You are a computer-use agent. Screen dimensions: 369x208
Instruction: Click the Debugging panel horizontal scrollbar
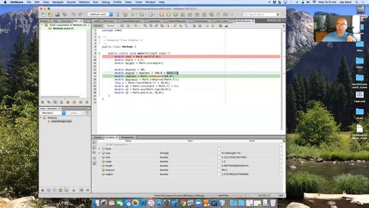coord(61,96)
